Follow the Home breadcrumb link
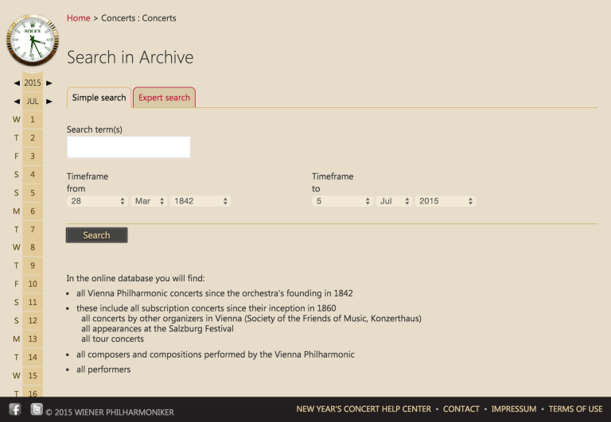This screenshot has width=611, height=422. (x=78, y=18)
